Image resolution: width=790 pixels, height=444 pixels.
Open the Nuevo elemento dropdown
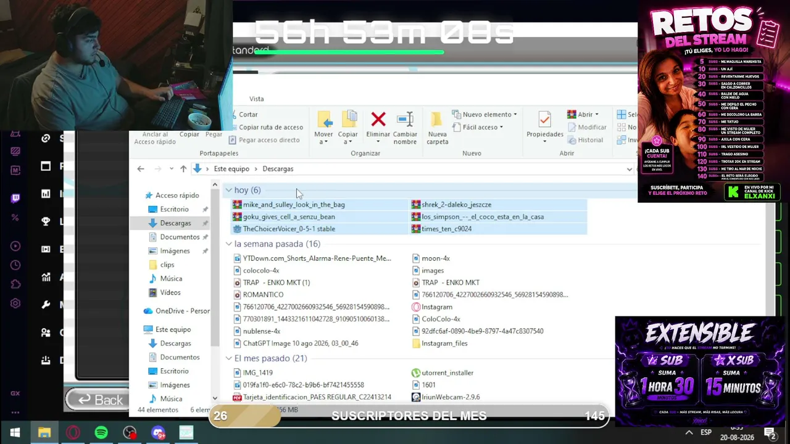tap(484, 115)
